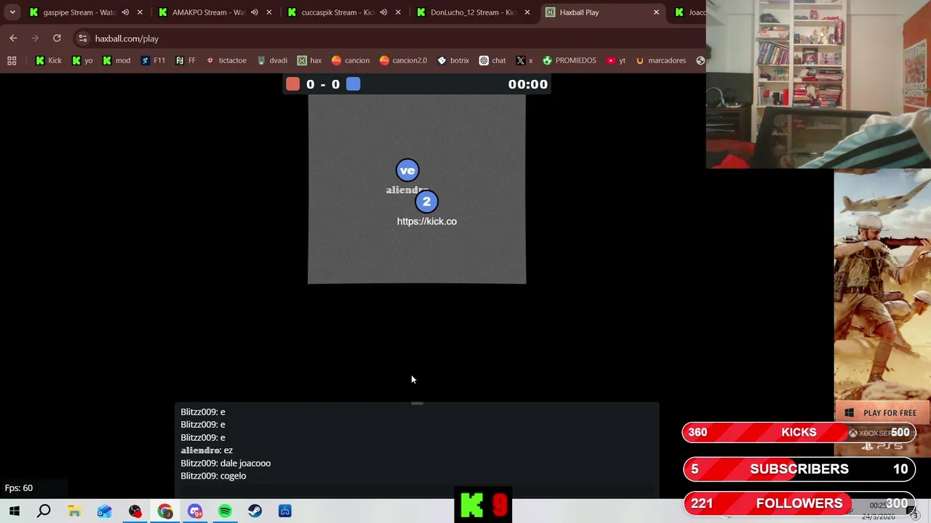Open Outlook from the taskbar
Screen dimensions: 931x523
point(104,511)
